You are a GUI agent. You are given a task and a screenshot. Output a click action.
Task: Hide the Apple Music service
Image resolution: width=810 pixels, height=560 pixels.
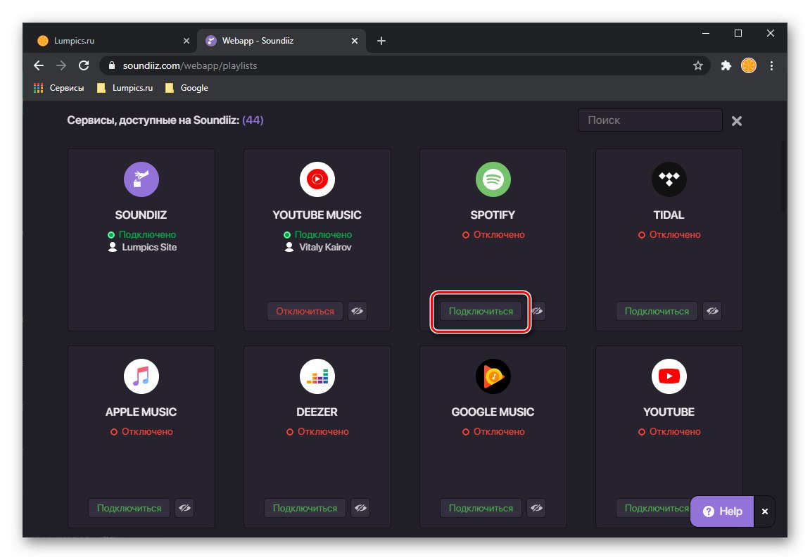pos(184,508)
